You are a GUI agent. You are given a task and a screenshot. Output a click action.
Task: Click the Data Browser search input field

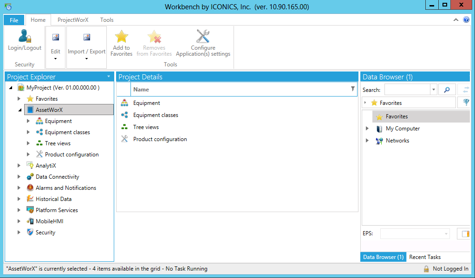coord(407,90)
